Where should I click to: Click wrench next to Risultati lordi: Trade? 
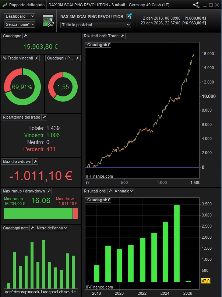123,36
